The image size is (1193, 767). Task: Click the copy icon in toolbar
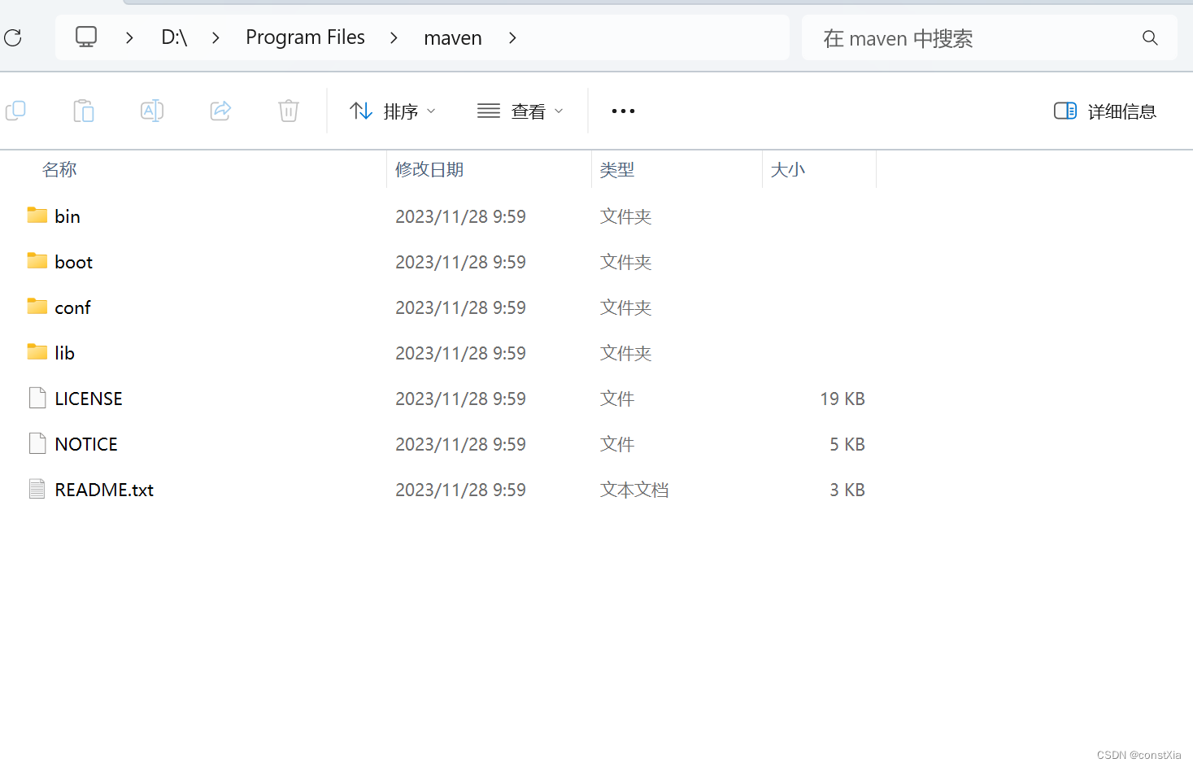click(x=15, y=111)
